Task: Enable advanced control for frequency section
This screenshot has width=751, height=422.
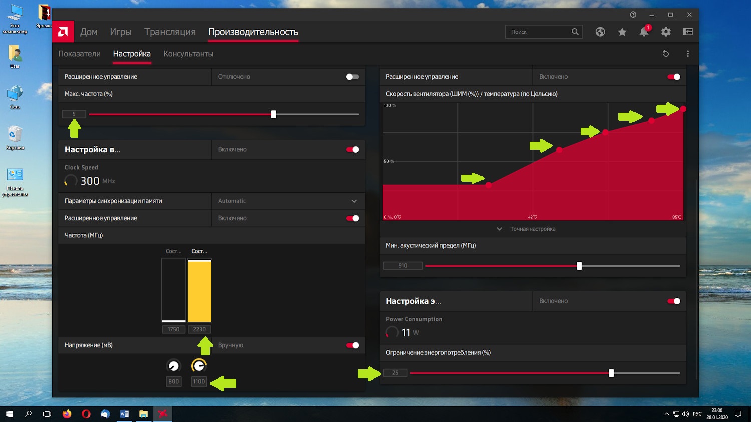Action: pos(352,77)
